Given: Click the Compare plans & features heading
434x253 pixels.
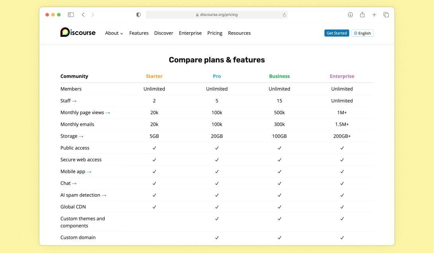Looking at the screenshot, I should point(217,60).
